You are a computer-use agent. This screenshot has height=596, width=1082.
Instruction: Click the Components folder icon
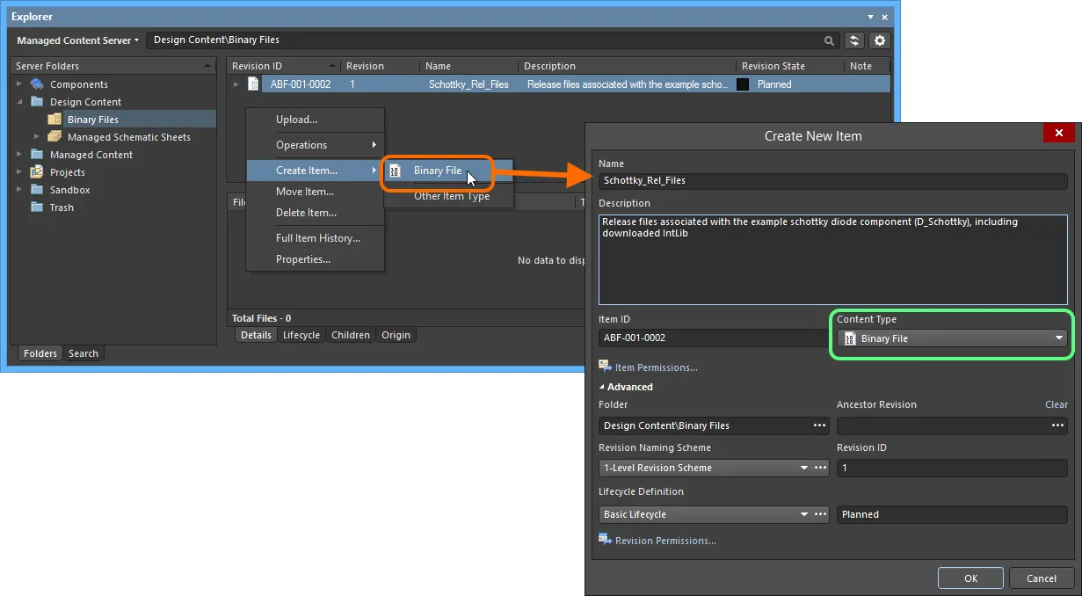[37, 84]
